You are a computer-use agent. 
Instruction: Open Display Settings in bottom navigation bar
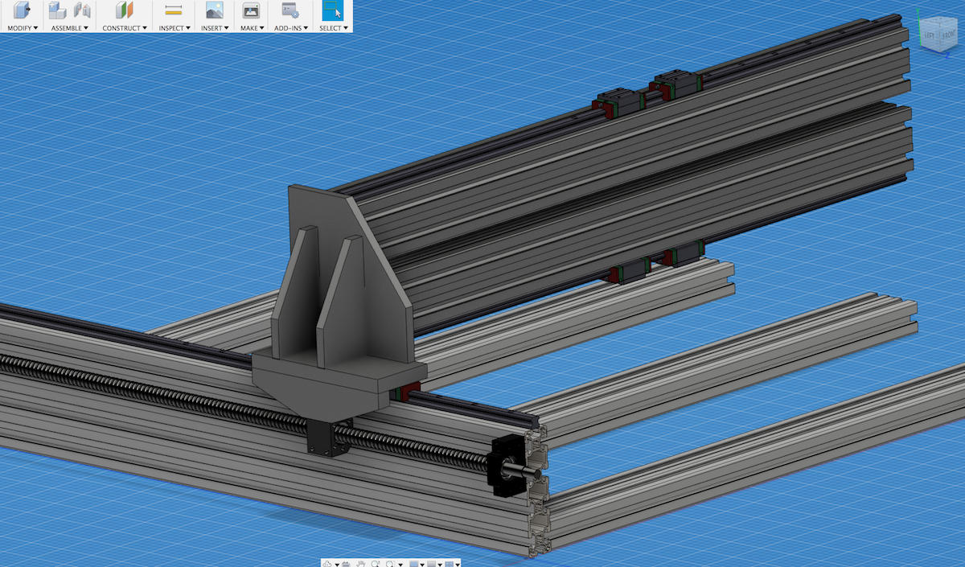pyautogui.click(x=414, y=565)
